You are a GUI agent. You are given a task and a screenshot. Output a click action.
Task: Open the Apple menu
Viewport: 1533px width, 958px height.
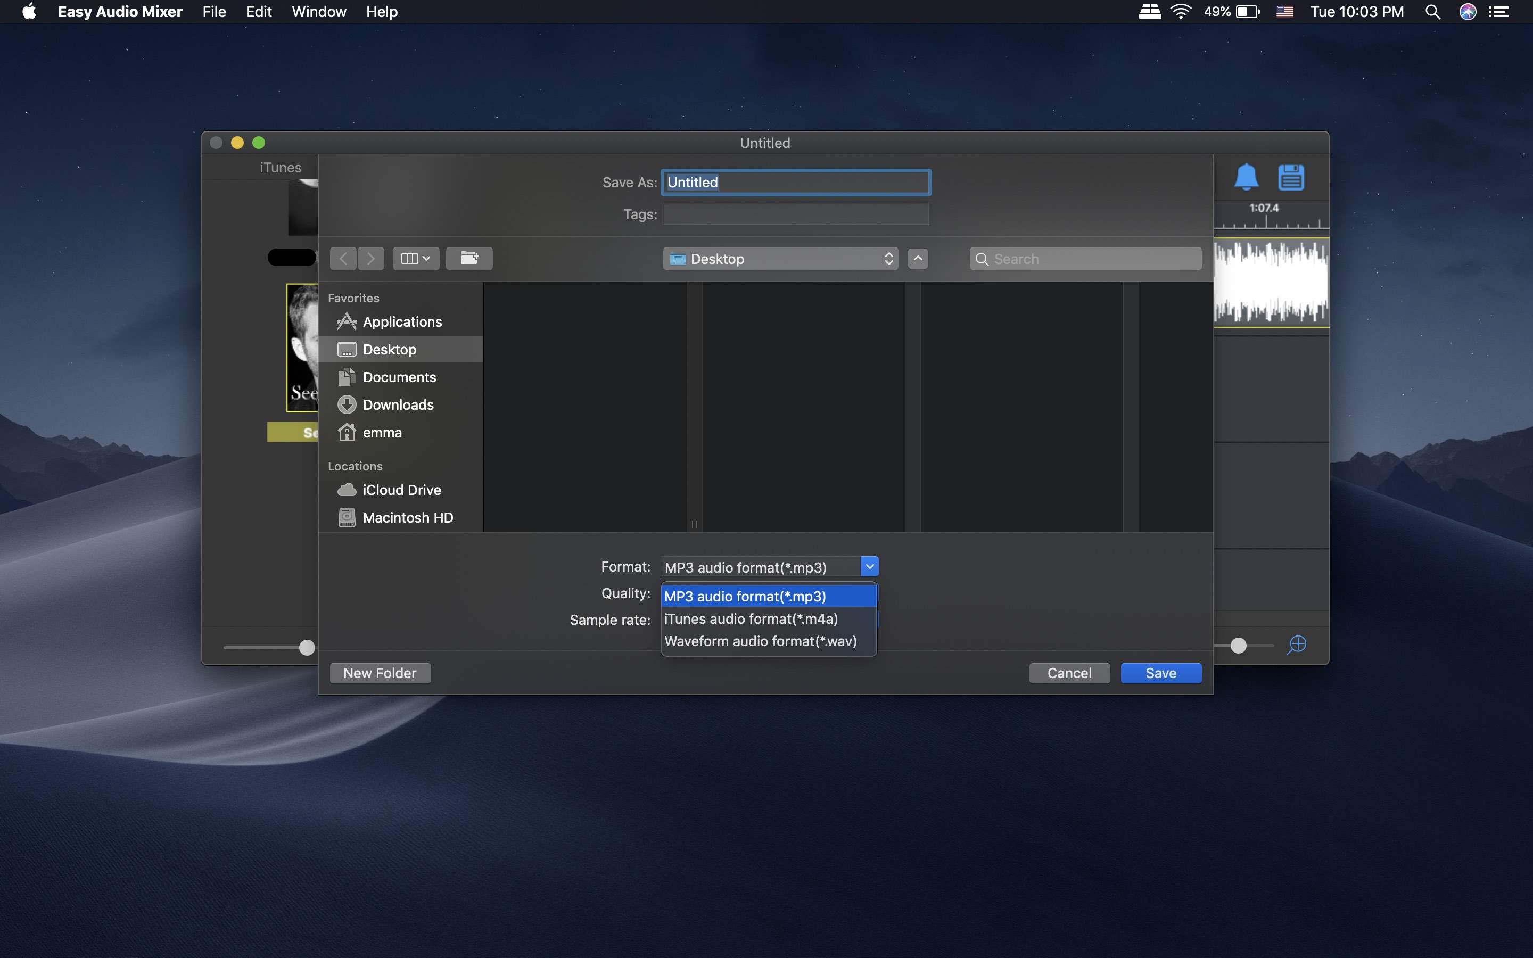[x=29, y=11]
